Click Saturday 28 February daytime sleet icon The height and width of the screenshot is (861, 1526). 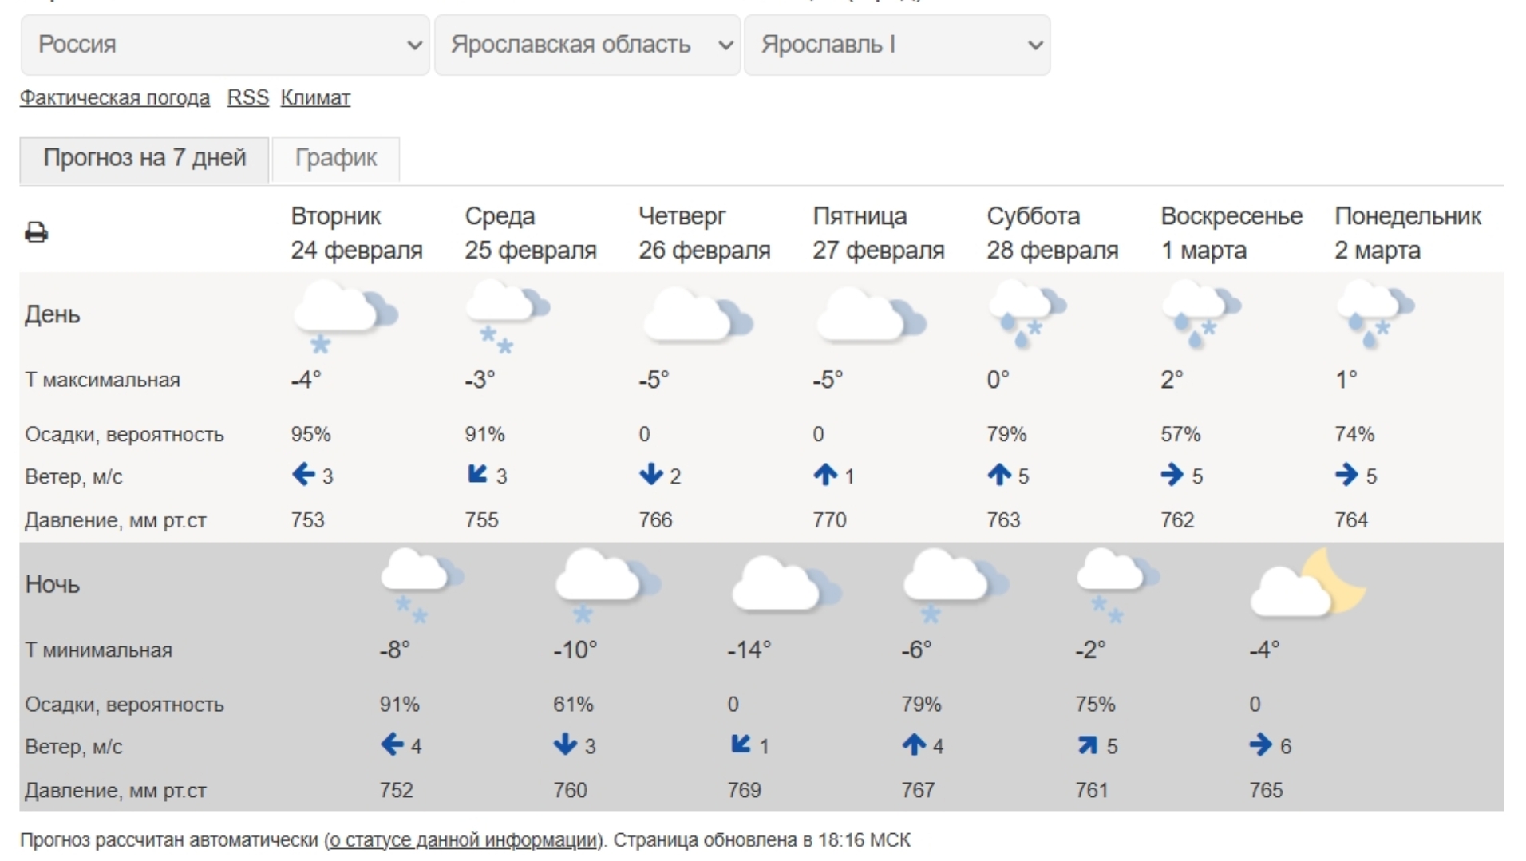pos(1026,314)
